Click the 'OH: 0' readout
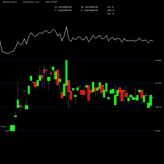This screenshot has height=164, width=164. coord(111,10)
